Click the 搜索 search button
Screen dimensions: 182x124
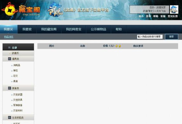click(172, 36)
